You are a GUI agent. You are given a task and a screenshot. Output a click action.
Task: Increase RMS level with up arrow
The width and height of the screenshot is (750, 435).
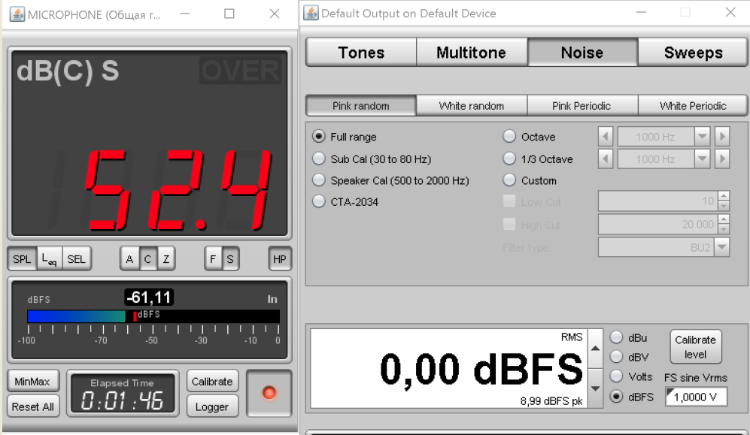click(595, 348)
